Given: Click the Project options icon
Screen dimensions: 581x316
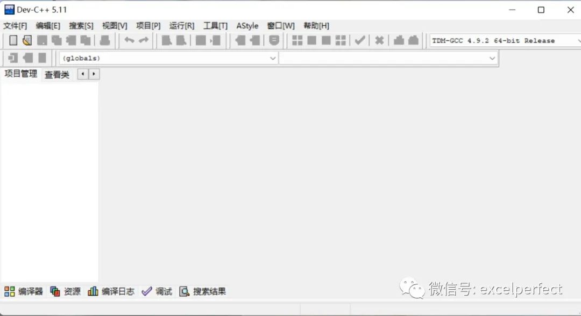Looking at the screenshot, I should coord(274,40).
